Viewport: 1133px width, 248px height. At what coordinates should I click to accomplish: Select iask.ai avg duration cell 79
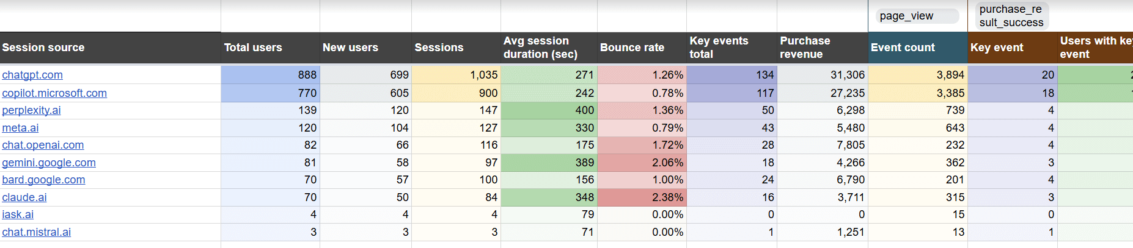pyautogui.click(x=549, y=214)
